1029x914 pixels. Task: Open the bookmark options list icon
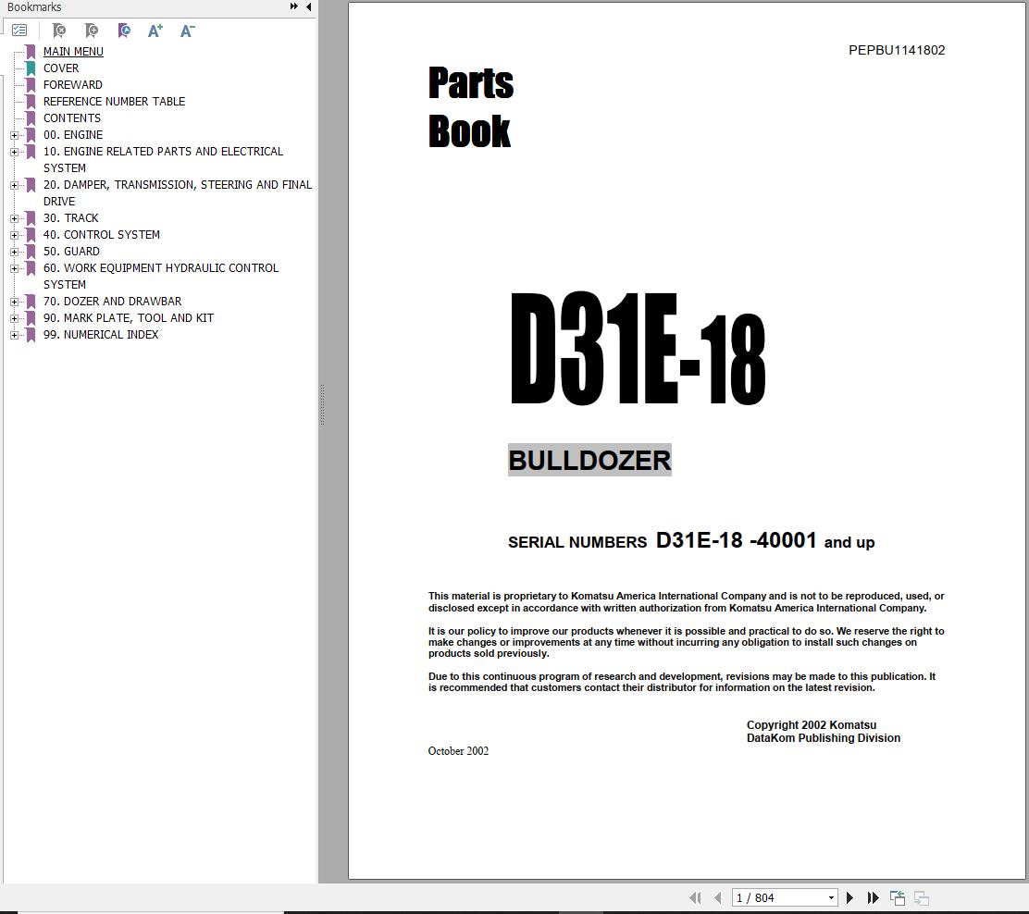[x=19, y=31]
